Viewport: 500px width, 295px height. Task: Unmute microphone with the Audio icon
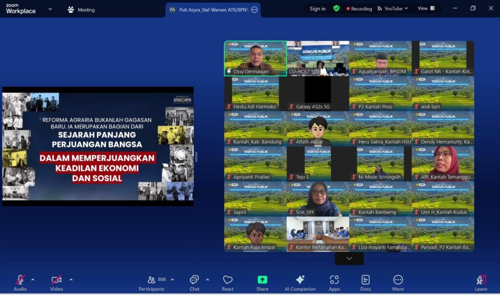(x=20, y=280)
